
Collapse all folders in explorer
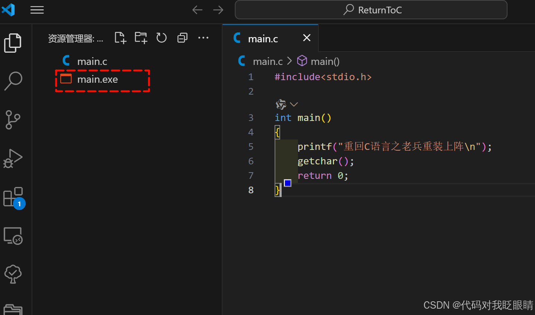182,38
